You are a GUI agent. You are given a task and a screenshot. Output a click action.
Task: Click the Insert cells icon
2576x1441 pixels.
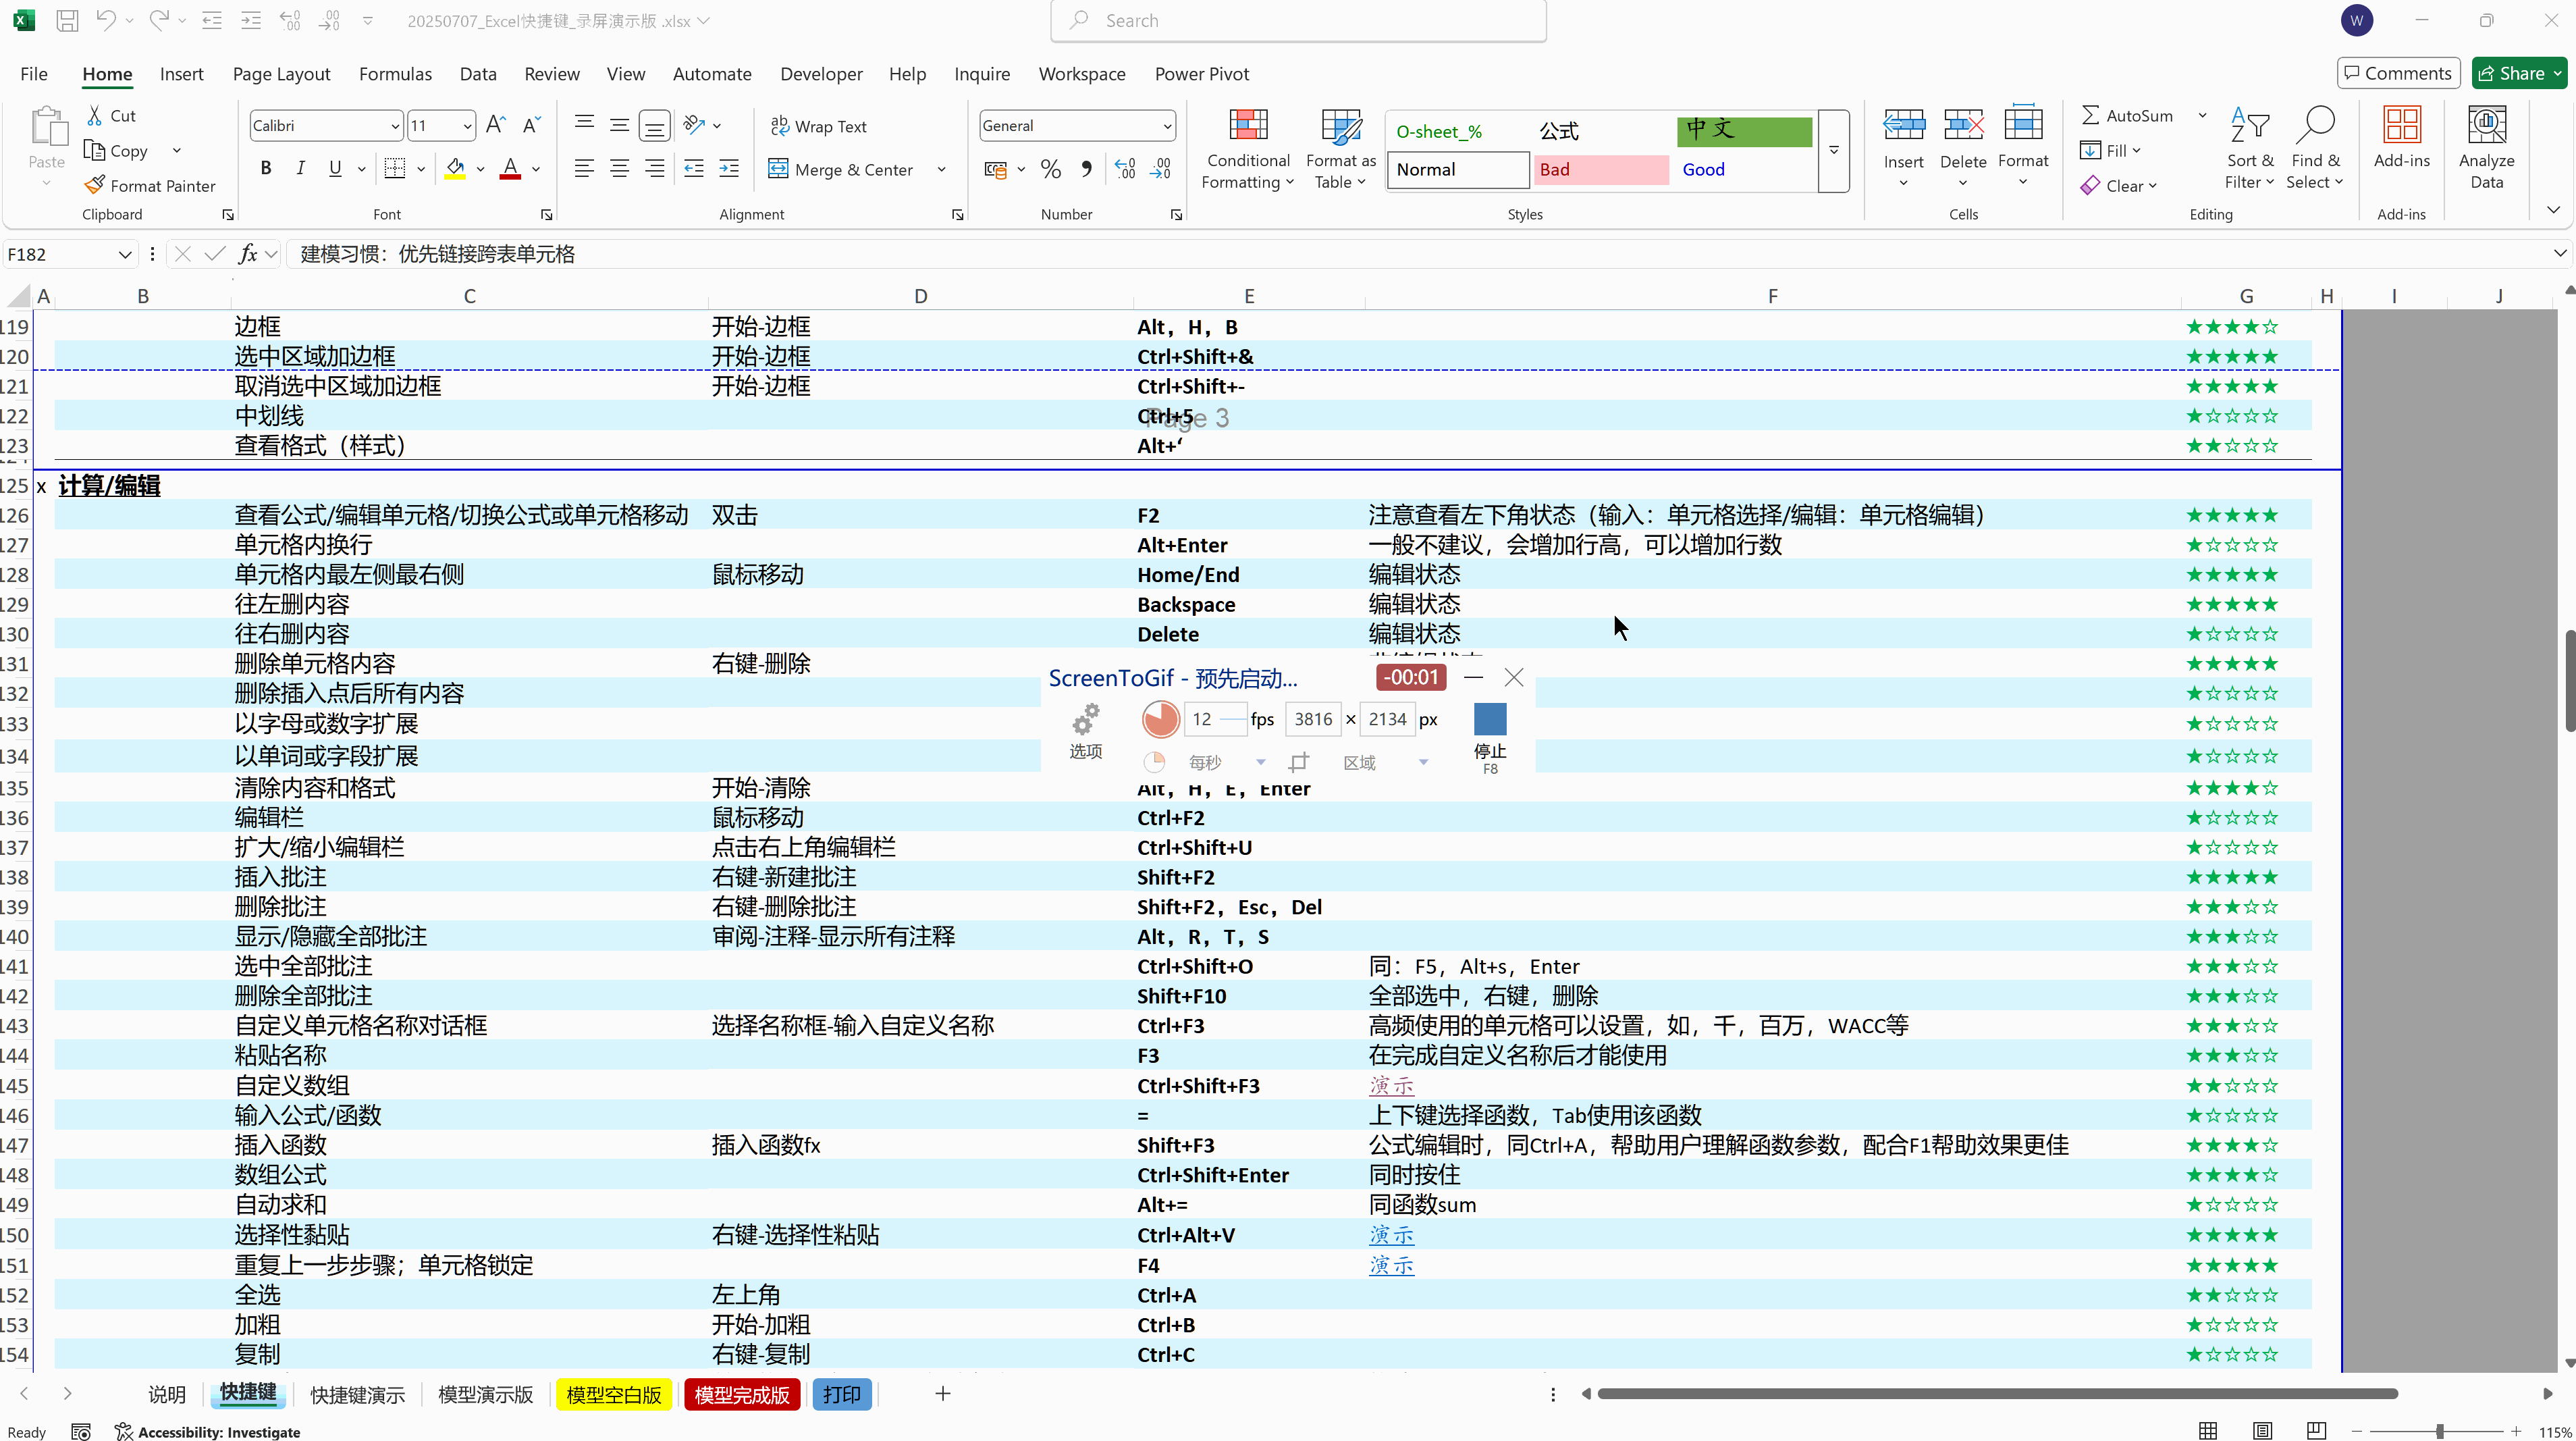tap(1903, 125)
